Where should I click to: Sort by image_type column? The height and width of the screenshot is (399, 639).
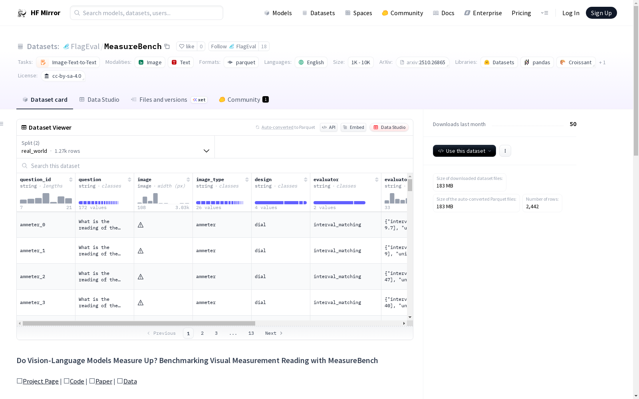pyautogui.click(x=247, y=180)
